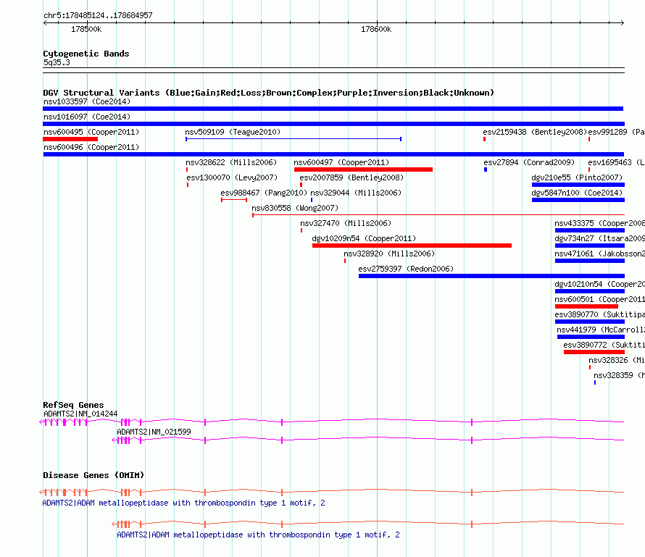Viewport: 645px width, 557px height.
Task: Click the 5q35.3 cytogenetic band
Action: [x=57, y=62]
